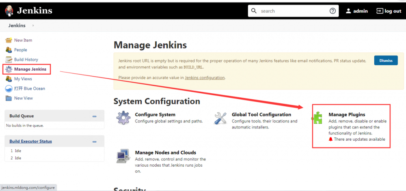Collapse the Build Queue panel
Screen dimensions: 406x191
pyautogui.click(x=95, y=116)
